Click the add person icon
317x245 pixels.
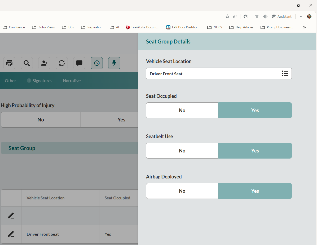click(x=44, y=63)
